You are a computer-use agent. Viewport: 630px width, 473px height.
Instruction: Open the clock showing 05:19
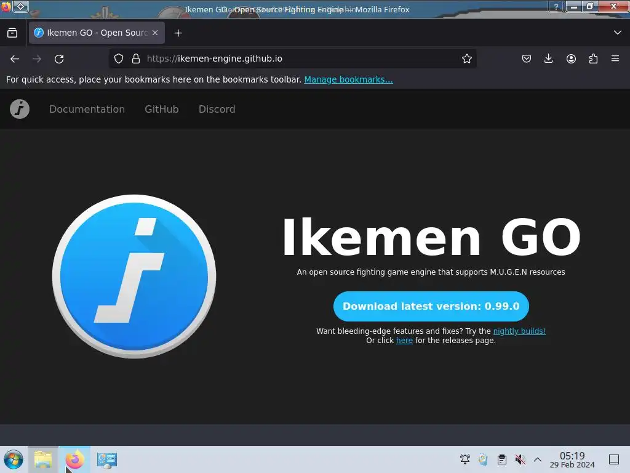[572, 459]
